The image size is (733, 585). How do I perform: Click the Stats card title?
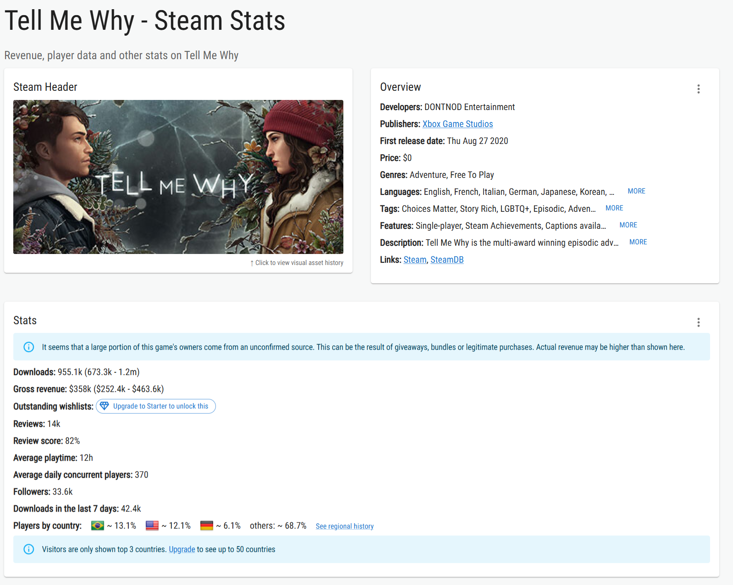25,320
